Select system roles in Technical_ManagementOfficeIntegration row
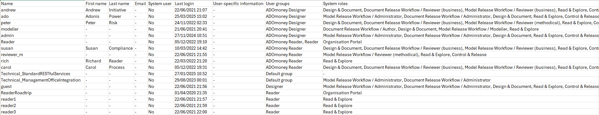The height and width of the screenshot is (115, 599). pos(461,80)
